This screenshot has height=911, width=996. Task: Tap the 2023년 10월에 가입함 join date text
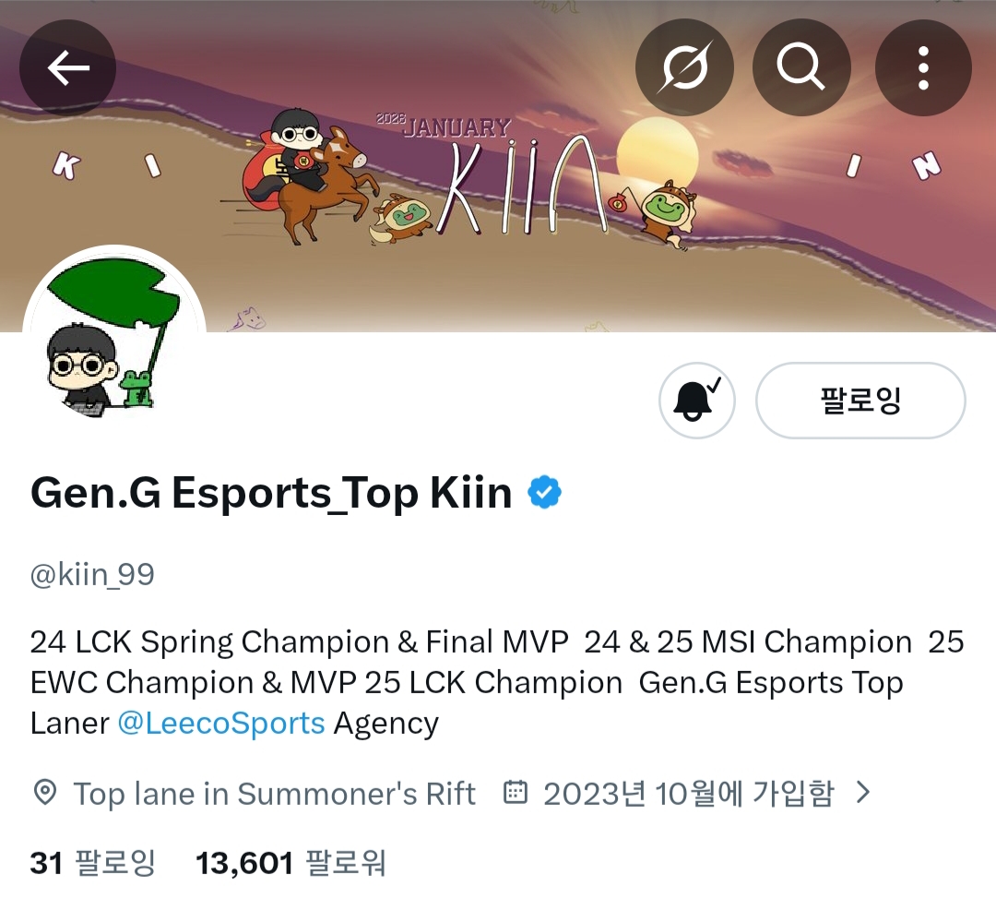689,794
